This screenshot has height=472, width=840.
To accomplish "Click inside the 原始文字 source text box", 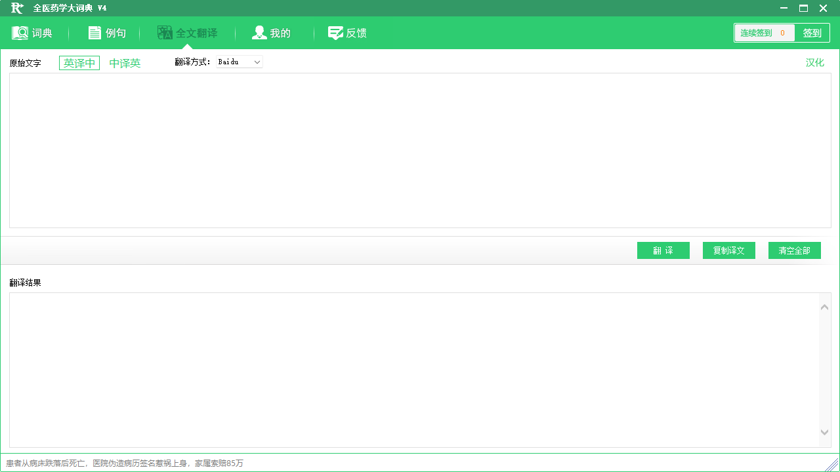I will pos(420,150).
